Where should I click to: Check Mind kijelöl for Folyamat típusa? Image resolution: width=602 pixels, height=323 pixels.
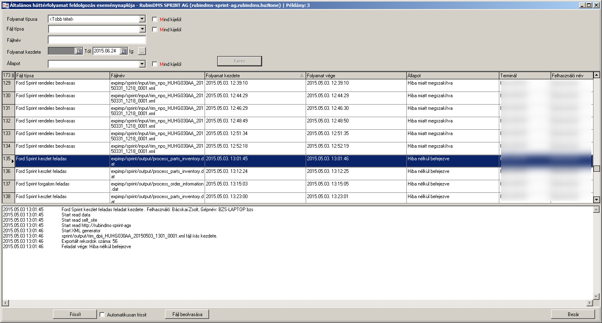(154, 19)
